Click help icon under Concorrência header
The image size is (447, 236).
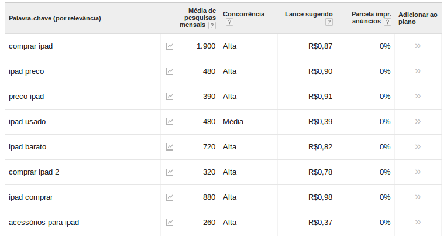point(229,22)
